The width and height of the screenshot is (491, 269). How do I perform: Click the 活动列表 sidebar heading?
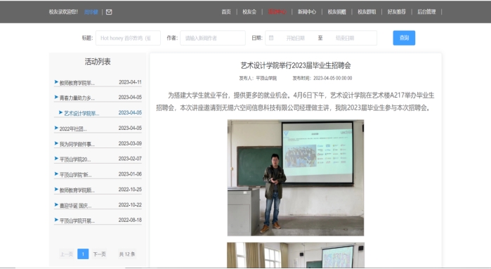pos(98,61)
